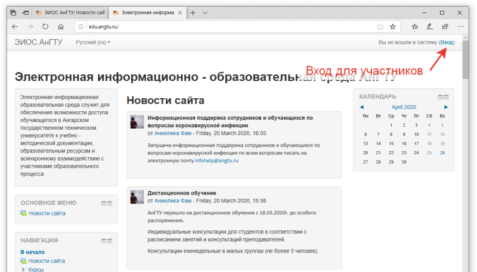
Task: Open a new tab with plus button
Action: 193,12
